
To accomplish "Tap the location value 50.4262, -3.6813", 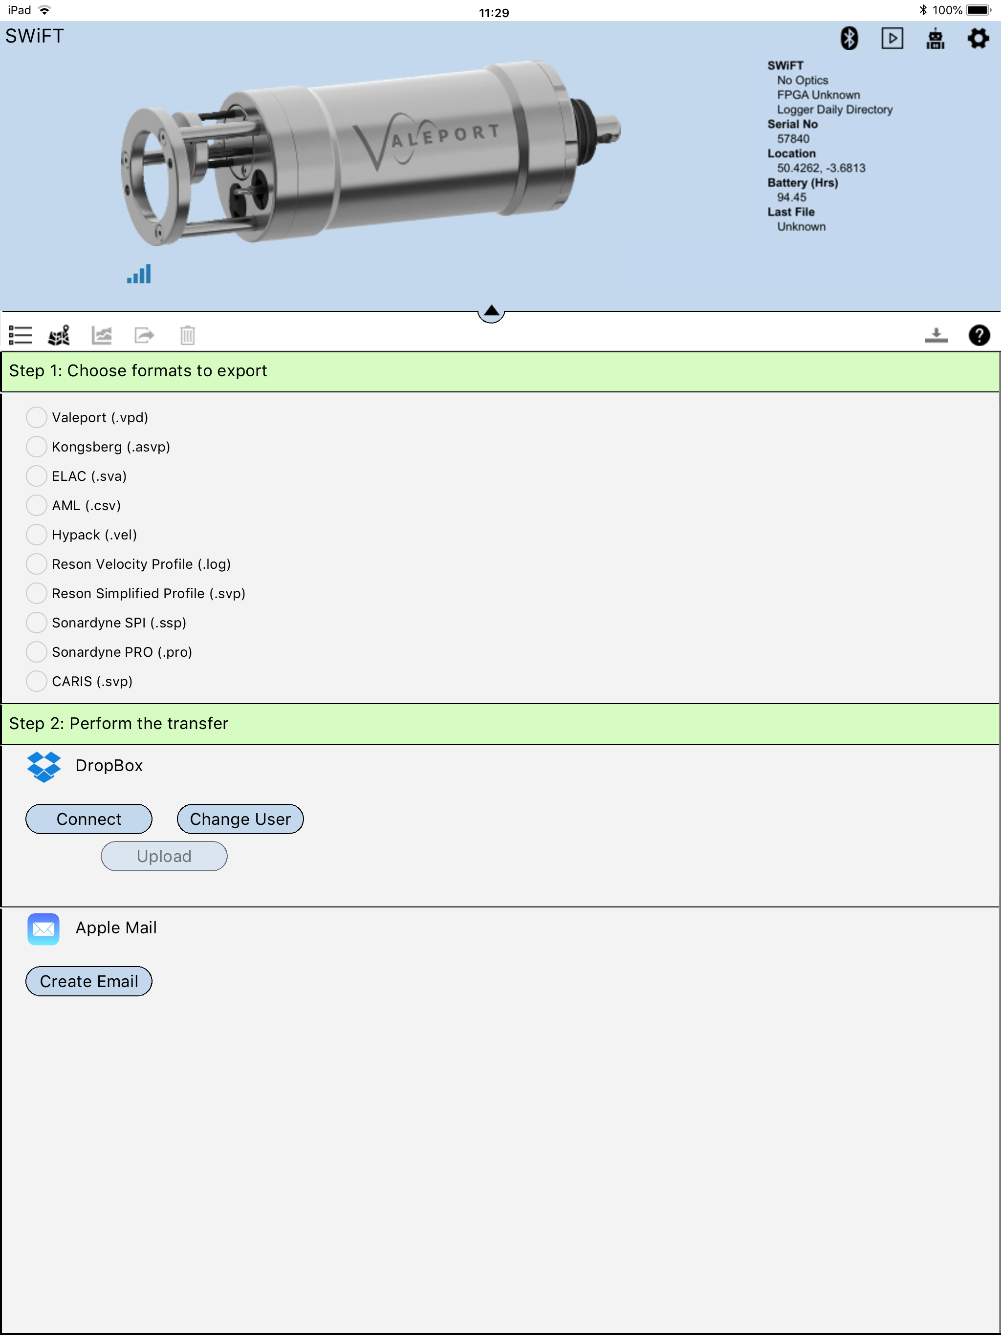I will tap(821, 168).
